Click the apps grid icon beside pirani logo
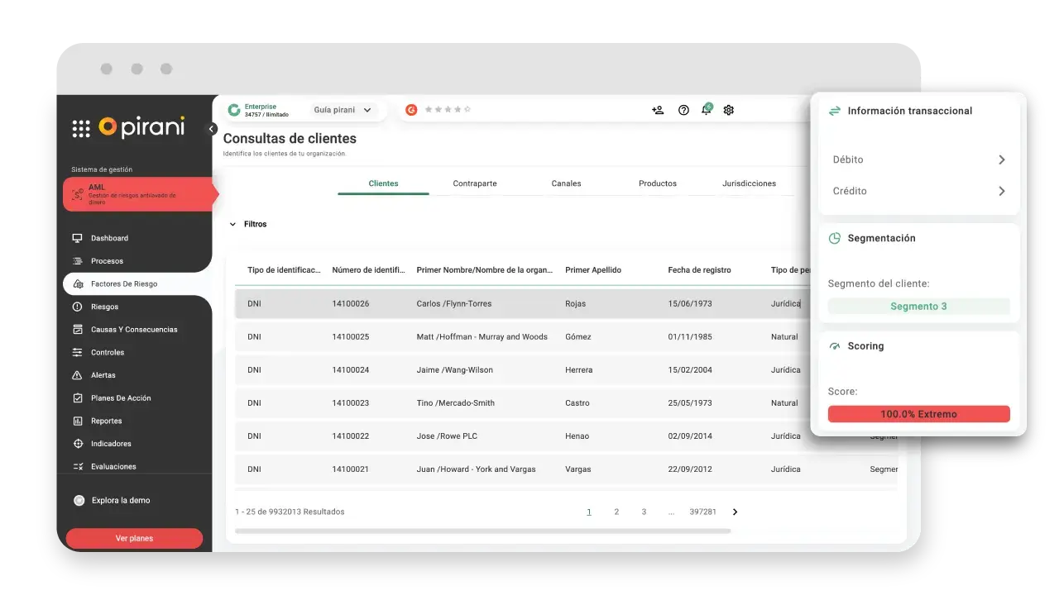 coord(81,128)
